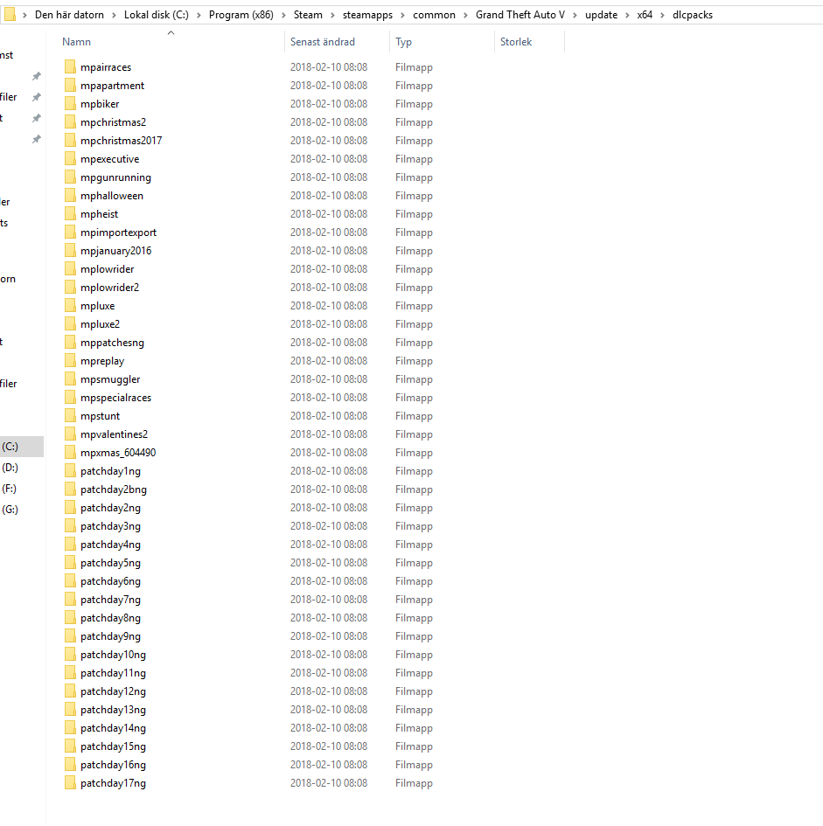Viewport: 823px width, 826px height.
Task: Select the patchday9ng folder name
Action: tap(110, 635)
